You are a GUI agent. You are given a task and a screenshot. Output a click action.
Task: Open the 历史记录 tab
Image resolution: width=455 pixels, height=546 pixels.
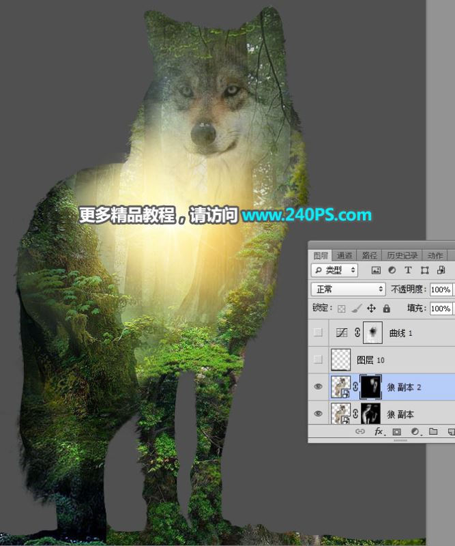point(400,255)
